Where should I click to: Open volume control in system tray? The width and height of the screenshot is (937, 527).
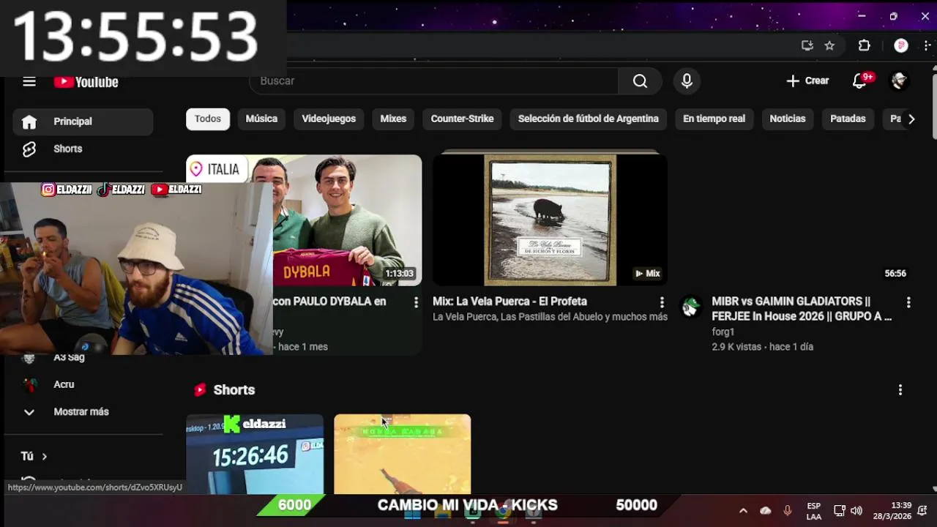(x=856, y=511)
